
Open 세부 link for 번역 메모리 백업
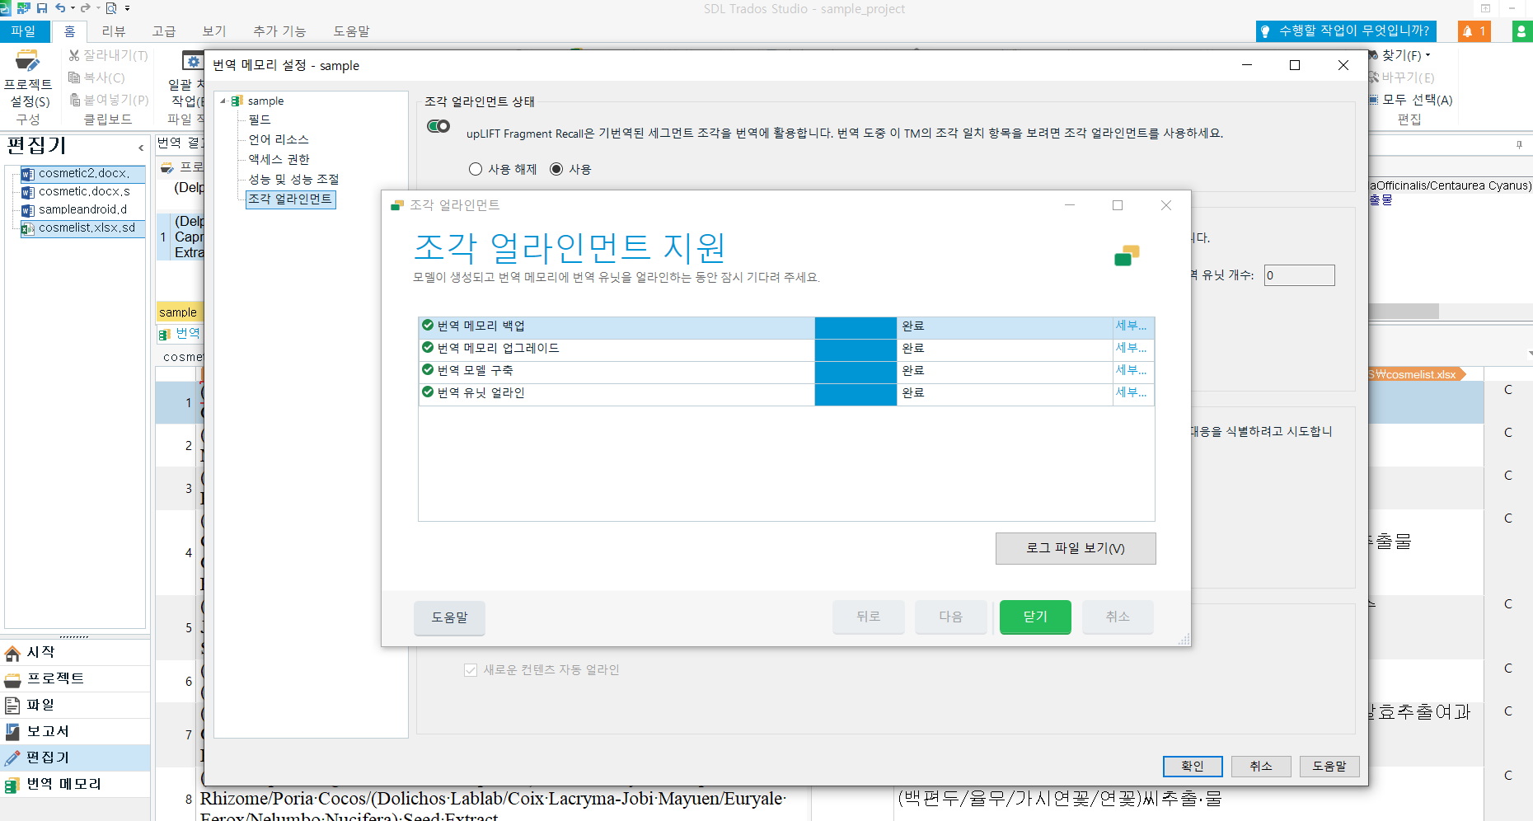(x=1131, y=326)
